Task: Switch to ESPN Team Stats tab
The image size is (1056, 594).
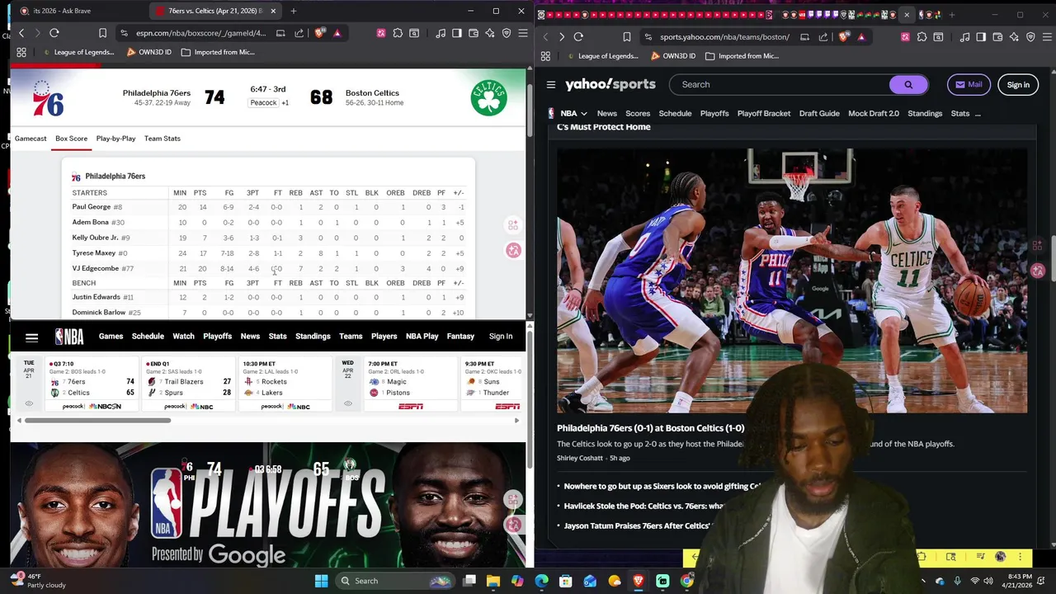Action: point(163,139)
